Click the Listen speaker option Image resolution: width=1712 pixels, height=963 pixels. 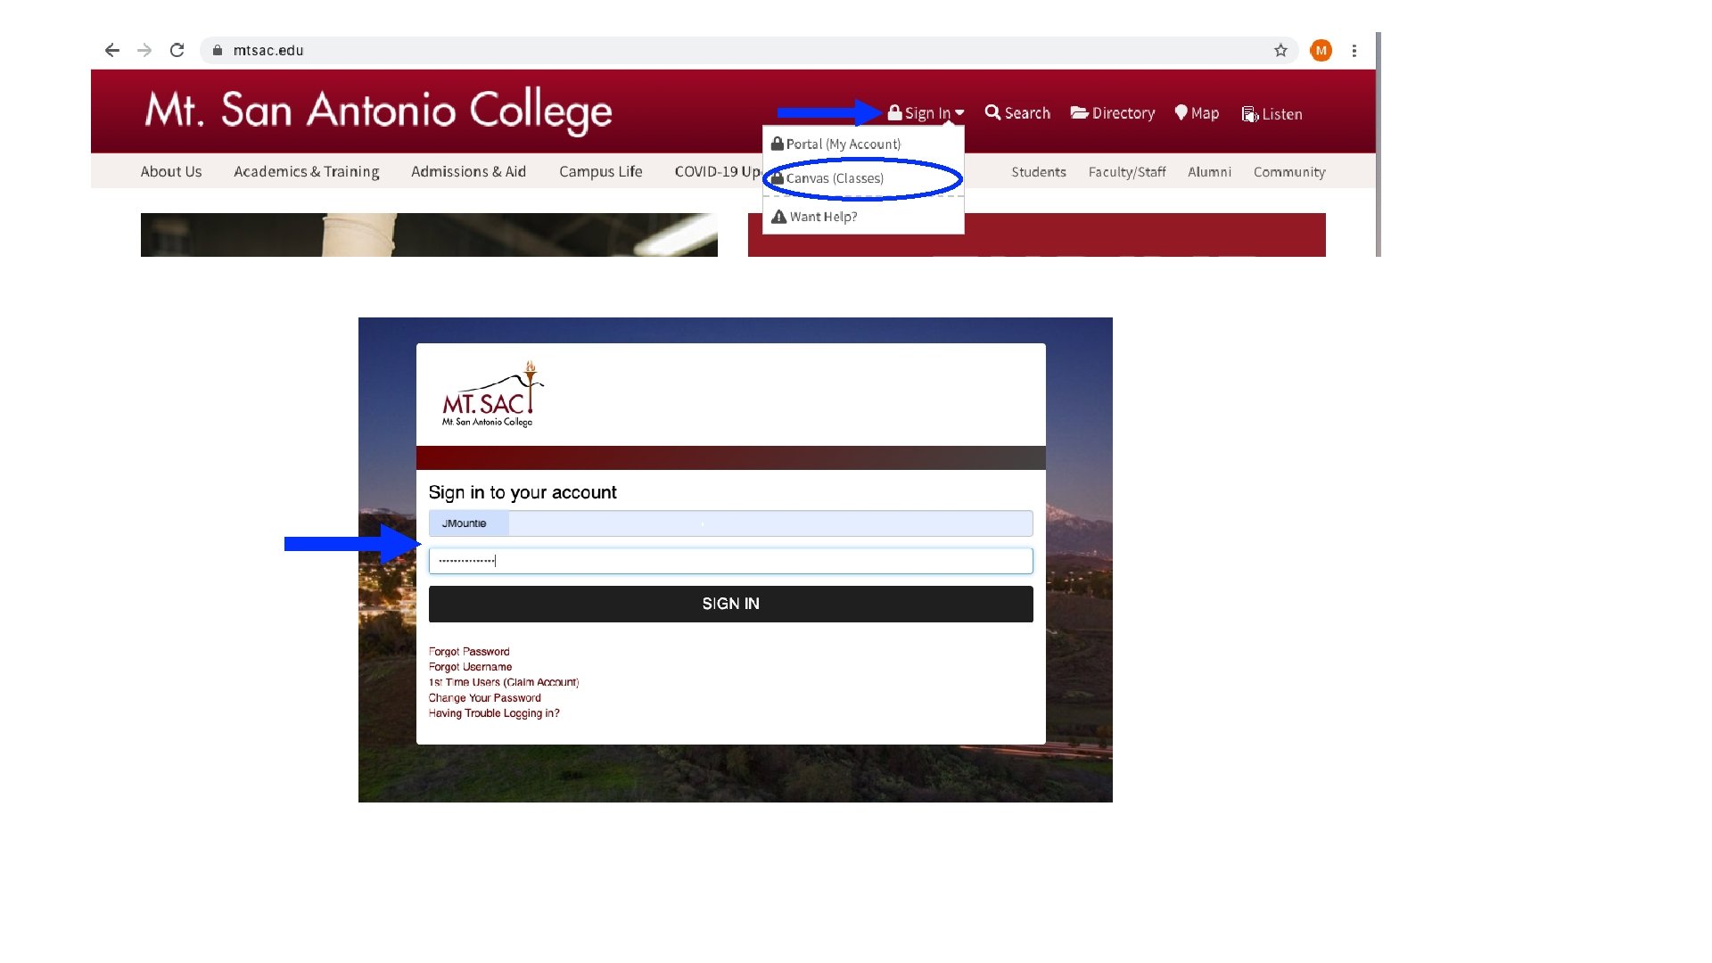coord(1272,114)
